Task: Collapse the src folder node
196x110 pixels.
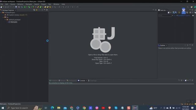Action: (3, 17)
